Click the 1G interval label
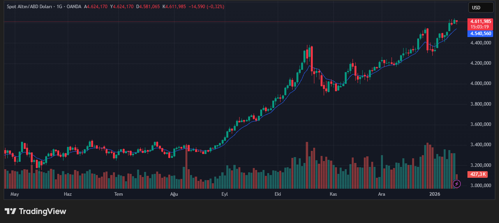 (x=60, y=7)
